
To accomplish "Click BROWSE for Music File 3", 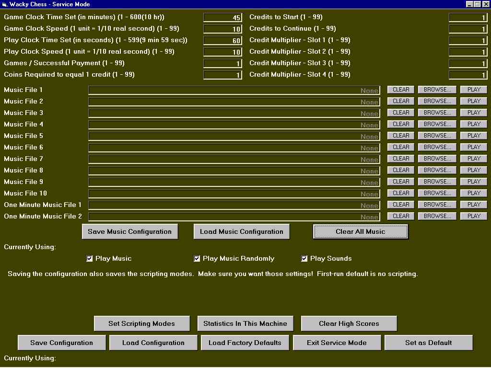I will click(437, 113).
